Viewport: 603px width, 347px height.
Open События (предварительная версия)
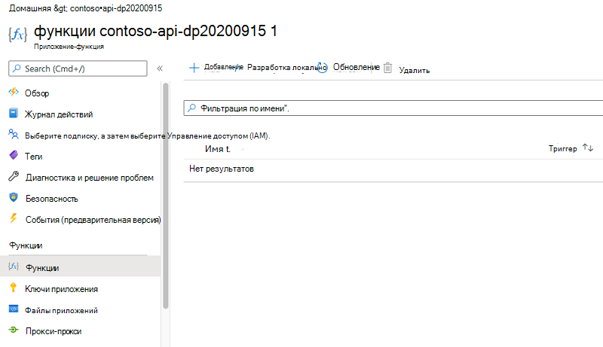coord(93,220)
